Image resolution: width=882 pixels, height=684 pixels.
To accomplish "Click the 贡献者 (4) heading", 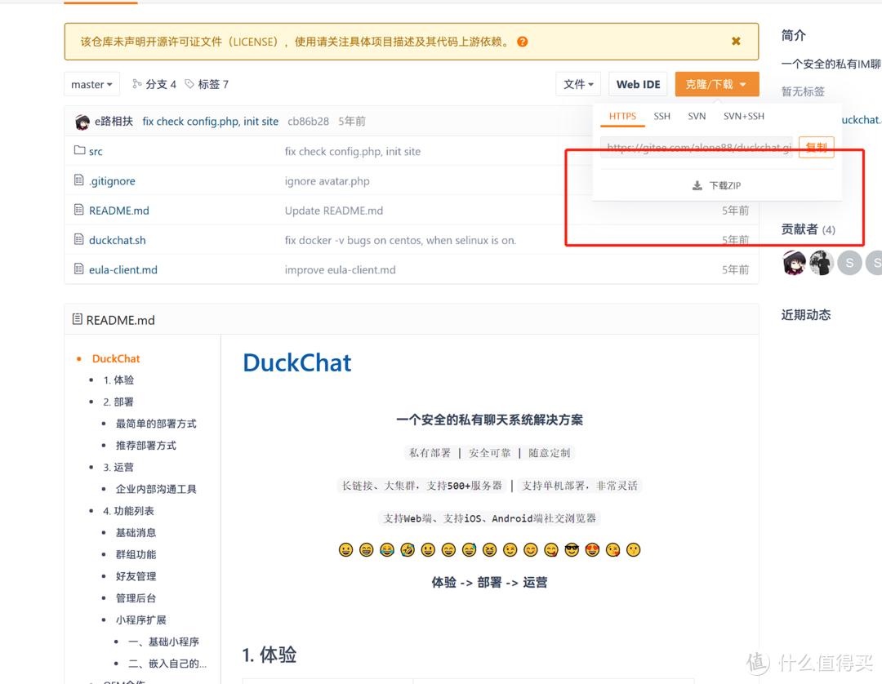I will (x=808, y=229).
